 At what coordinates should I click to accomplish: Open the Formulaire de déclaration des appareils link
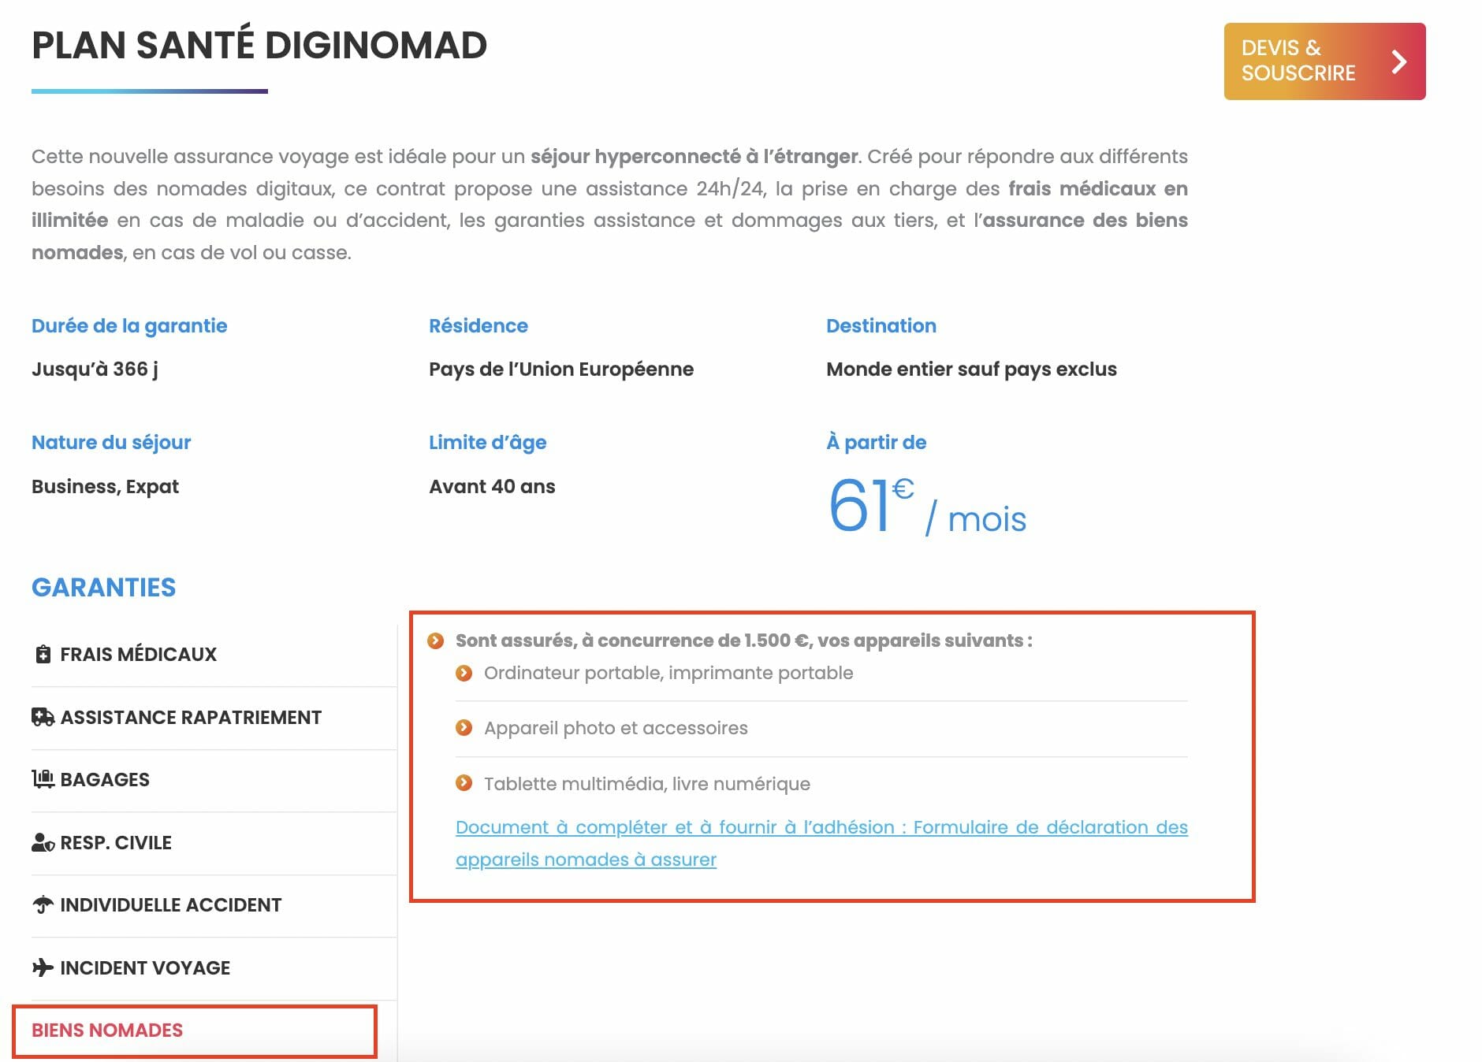[821, 843]
